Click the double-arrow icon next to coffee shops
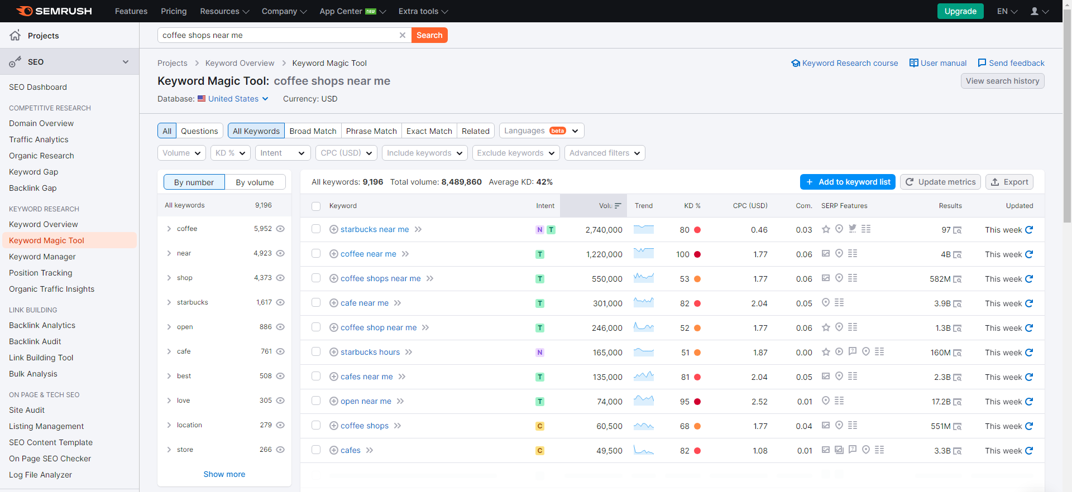The image size is (1072, 492). 398,426
